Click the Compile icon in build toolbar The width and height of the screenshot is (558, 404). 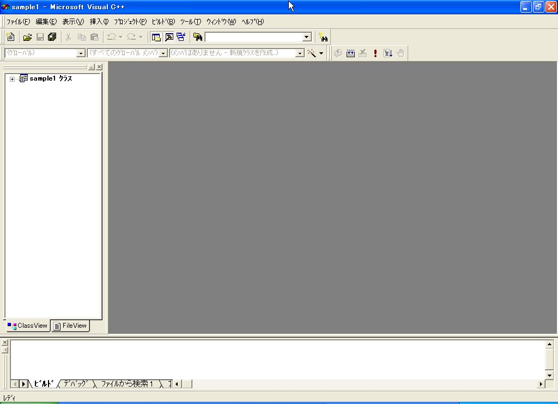[x=338, y=53]
